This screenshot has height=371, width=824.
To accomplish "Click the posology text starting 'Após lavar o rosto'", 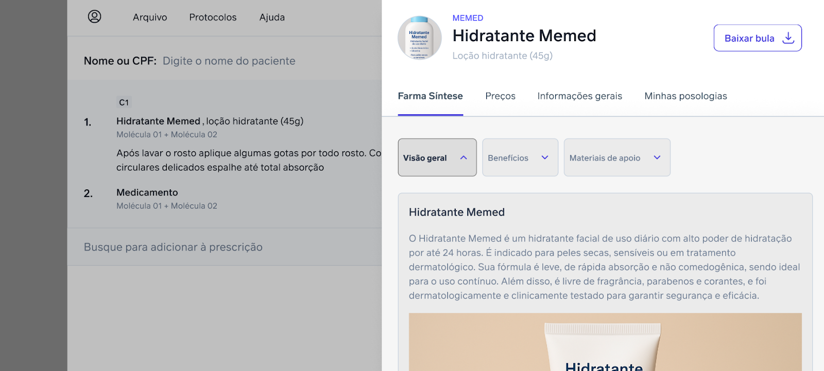I will coord(249,160).
